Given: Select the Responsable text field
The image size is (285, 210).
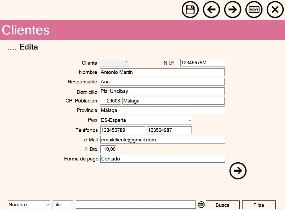Looking at the screenshot, I should click(x=162, y=82).
